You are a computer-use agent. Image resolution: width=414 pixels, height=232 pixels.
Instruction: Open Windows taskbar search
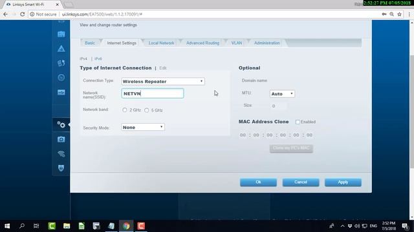click(x=22, y=226)
